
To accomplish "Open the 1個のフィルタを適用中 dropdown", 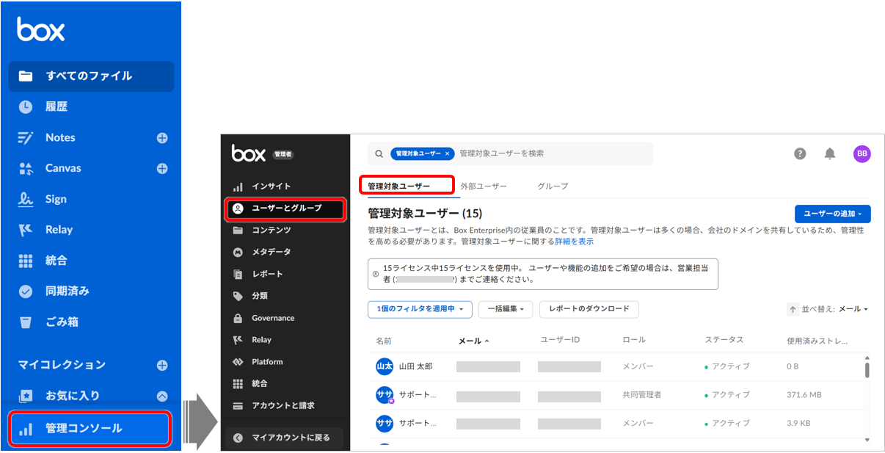I will 420,309.
